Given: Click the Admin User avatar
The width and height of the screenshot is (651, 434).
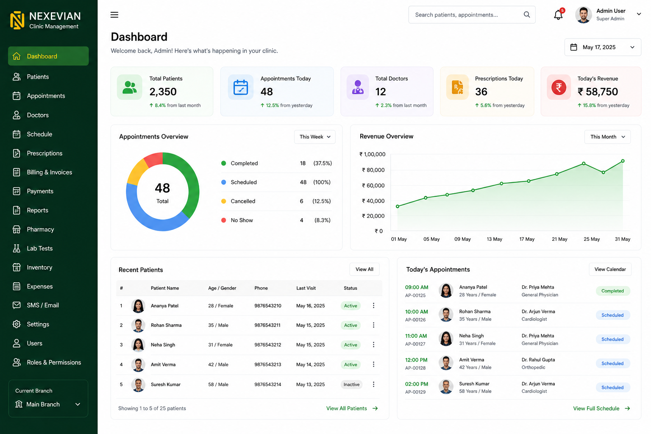Looking at the screenshot, I should (x=584, y=15).
